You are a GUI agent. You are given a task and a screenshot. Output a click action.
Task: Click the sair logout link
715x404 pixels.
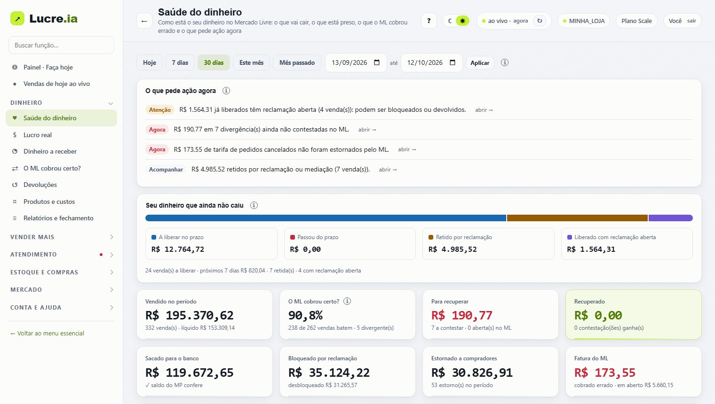pos(691,21)
